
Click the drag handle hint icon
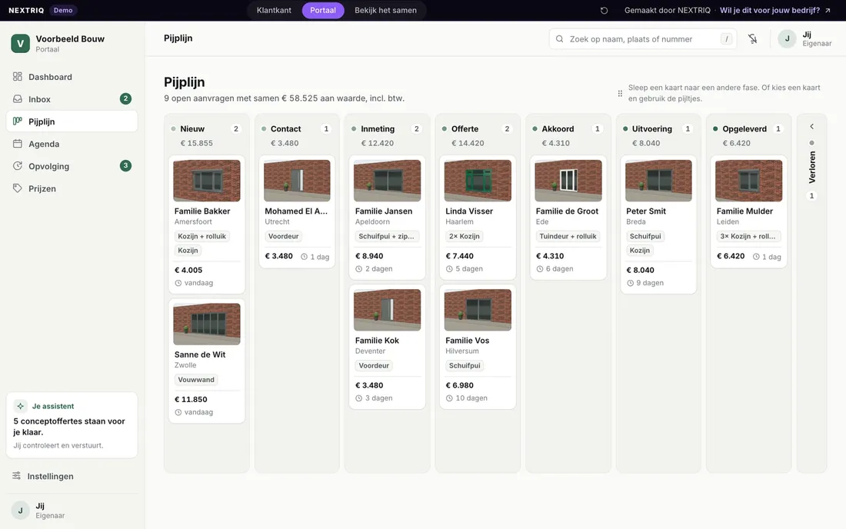(620, 93)
